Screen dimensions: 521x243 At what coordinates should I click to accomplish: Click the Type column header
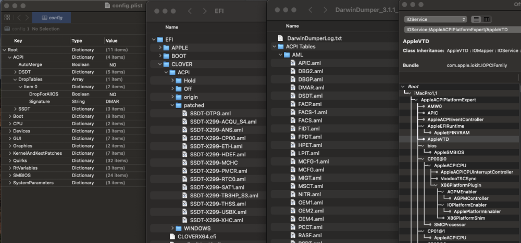pyautogui.click(x=77, y=40)
